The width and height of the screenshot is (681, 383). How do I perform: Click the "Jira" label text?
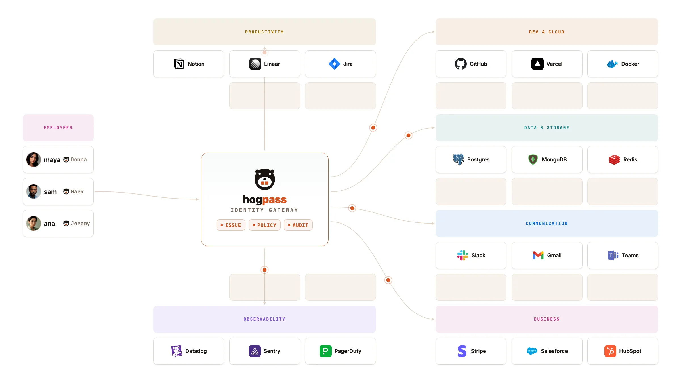[x=348, y=64]
